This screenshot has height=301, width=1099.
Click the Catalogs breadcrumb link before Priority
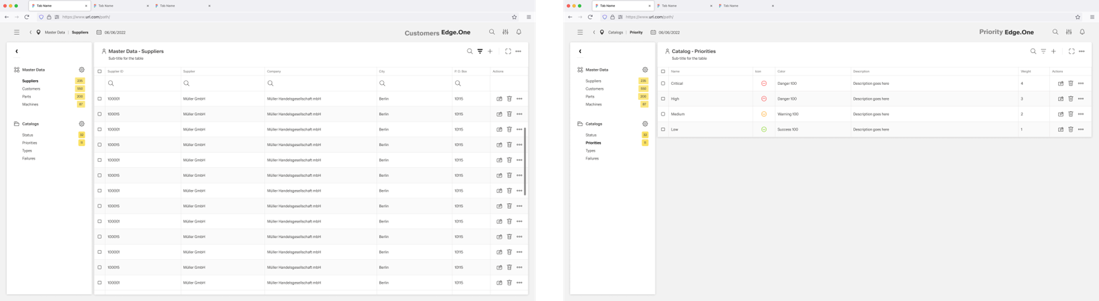(615, 33)
